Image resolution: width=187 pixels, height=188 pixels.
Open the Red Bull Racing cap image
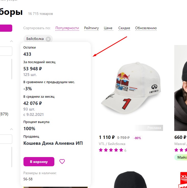click(131, 88)
